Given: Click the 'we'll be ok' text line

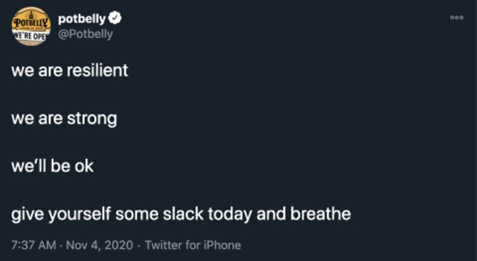Looking at the screenshot, I should point(52,166).
